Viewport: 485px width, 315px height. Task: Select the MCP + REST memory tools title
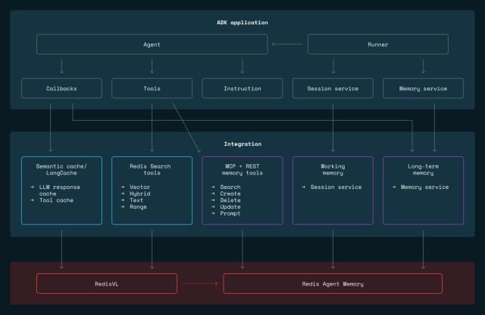coord(242,169)
